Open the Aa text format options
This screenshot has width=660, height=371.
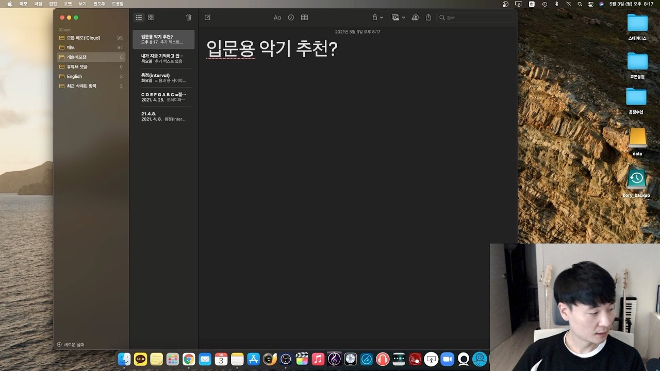(277, 18)
